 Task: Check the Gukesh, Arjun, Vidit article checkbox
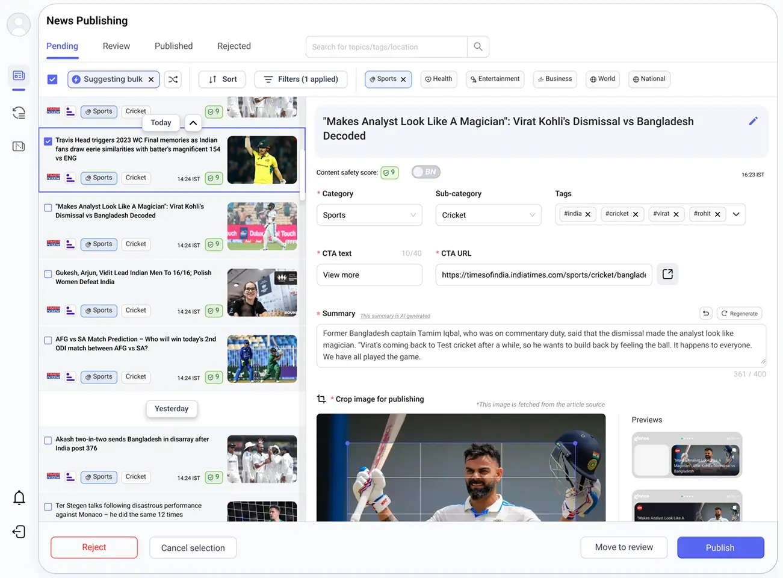click(x=48, y=274)
